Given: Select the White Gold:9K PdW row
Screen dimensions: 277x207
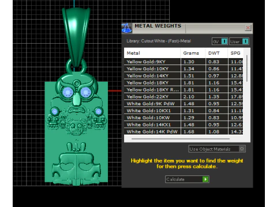Looking at the screenshot, I should point(184,103).
